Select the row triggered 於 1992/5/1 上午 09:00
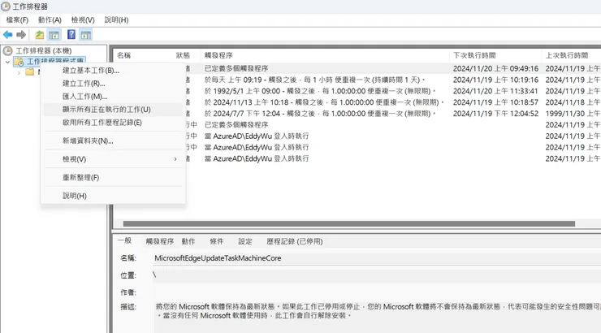The width and height of the screenshot is (601, 333). (x=357, y=91)
